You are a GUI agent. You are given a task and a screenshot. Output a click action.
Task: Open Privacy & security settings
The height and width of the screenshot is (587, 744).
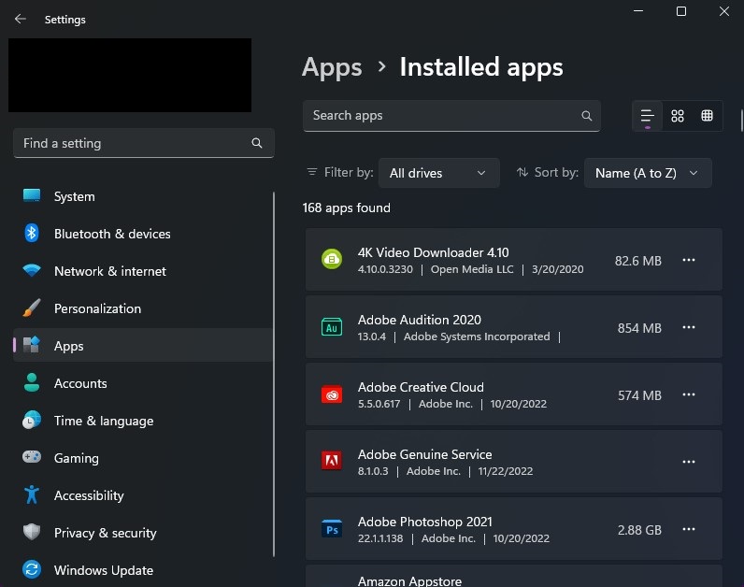click(142, 533)
